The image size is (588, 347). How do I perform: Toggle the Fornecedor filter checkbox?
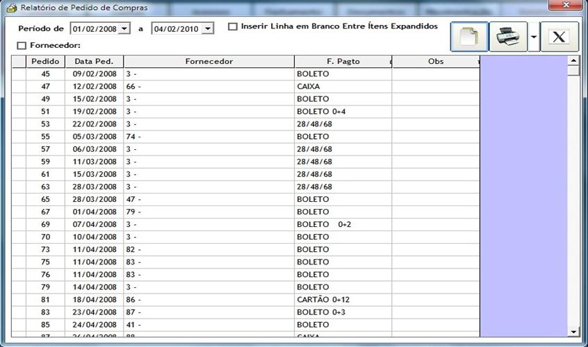(22, 46)
